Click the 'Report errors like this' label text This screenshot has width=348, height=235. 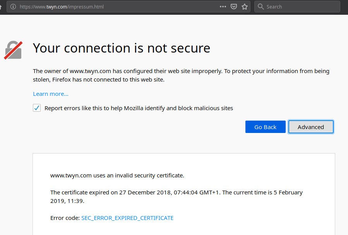click(139, 108)
